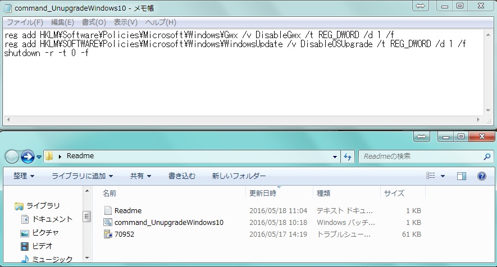Screen dimensions: 497x267
Task: Select ドキュメント in the navigation pane
Action: coord(52,219)
